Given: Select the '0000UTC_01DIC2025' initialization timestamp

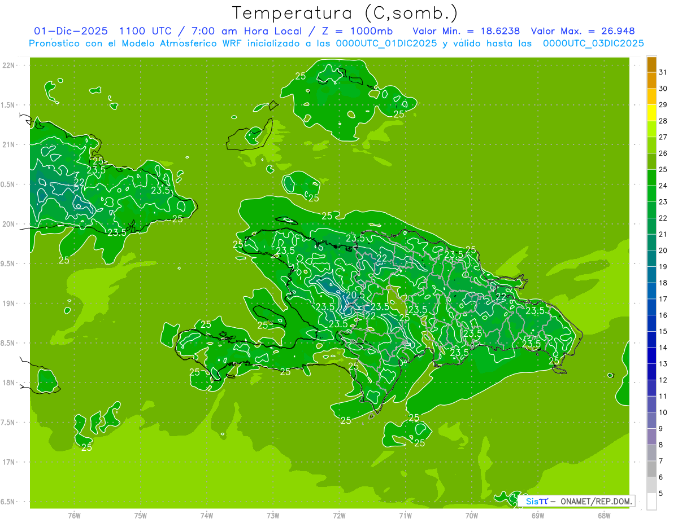Looking at the screenshot, I should tap(386, 43).
